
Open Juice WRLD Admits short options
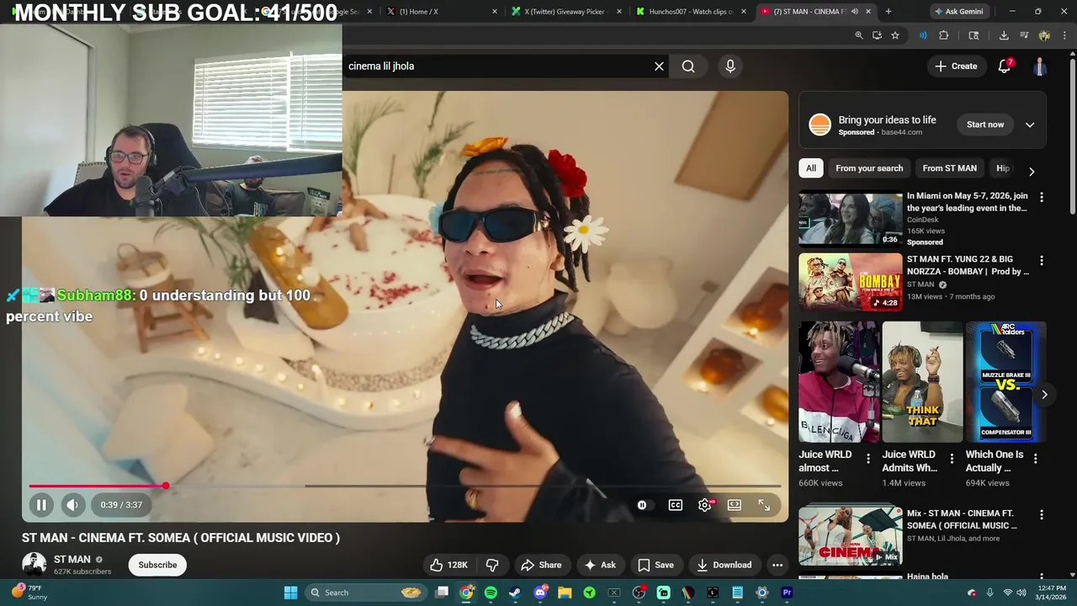pyautogui.click(x=952, y=459)
